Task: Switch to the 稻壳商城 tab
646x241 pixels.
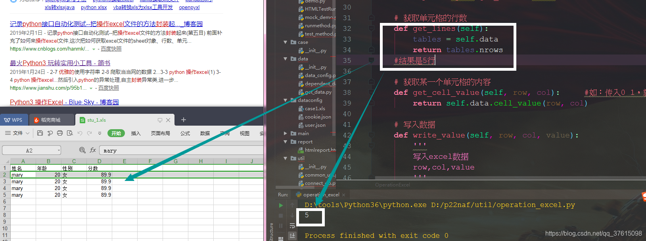Action: coord(51,120)
